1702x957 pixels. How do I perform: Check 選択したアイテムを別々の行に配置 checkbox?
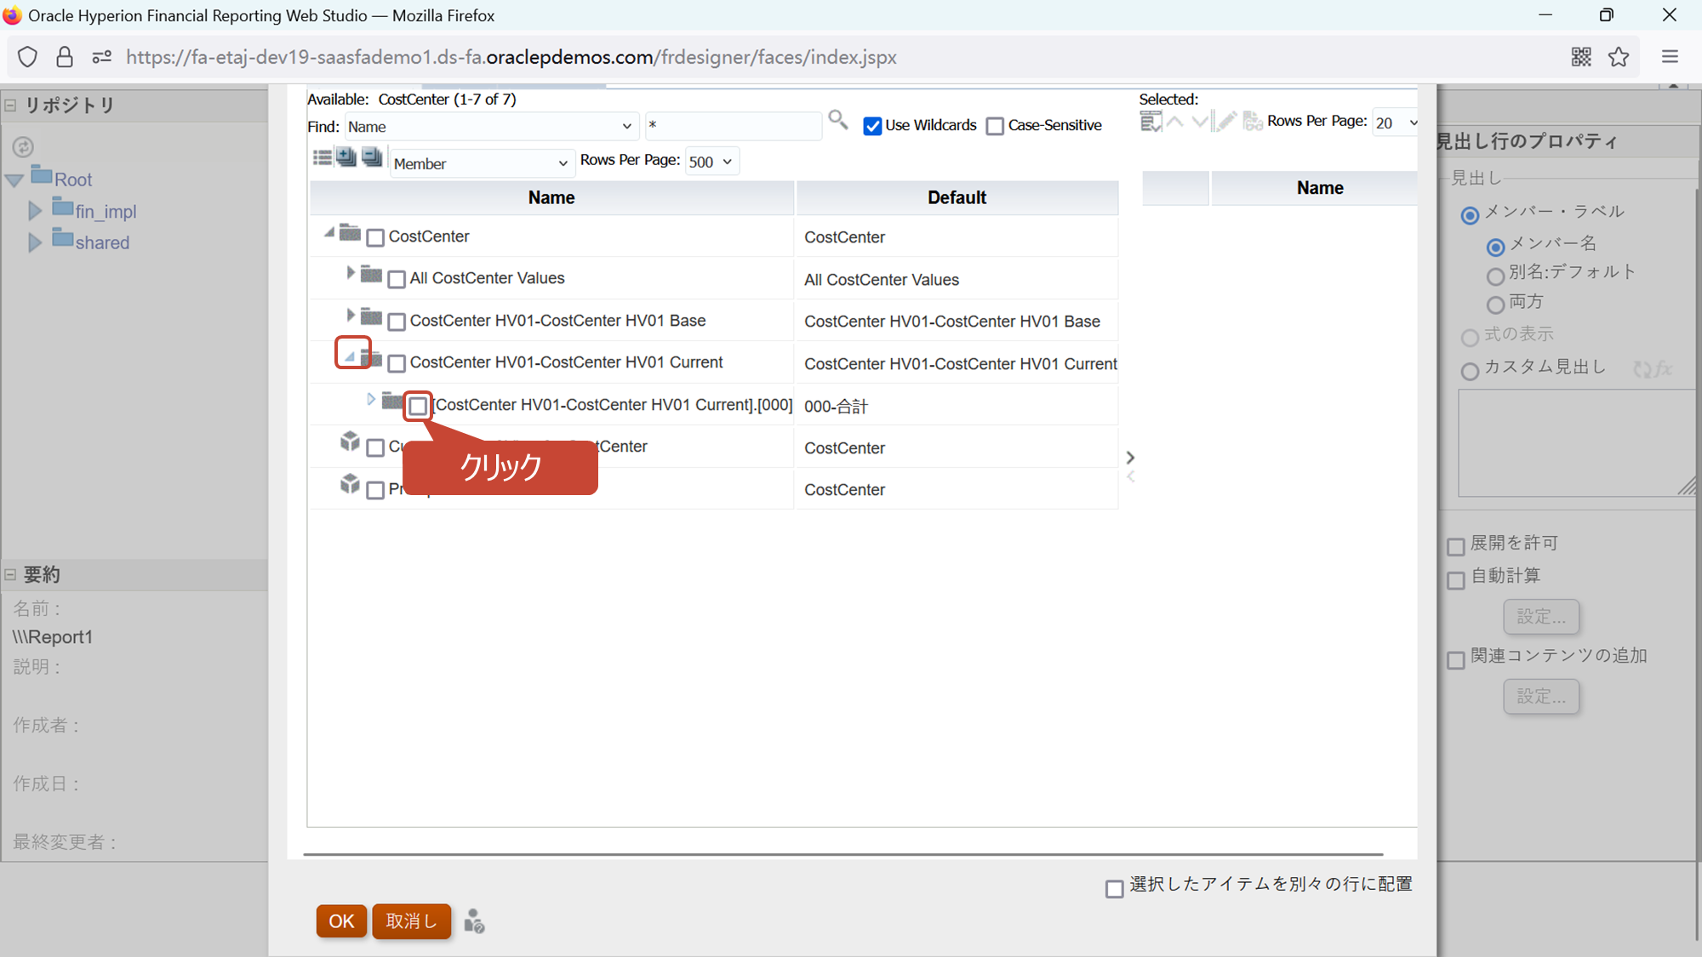1114,889
